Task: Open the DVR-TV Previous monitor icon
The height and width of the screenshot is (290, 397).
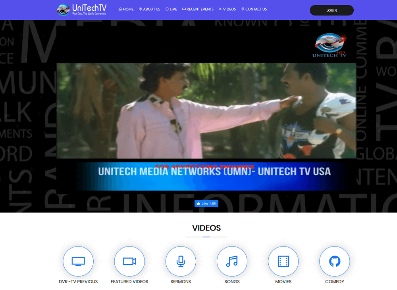Action: [78, 261]
